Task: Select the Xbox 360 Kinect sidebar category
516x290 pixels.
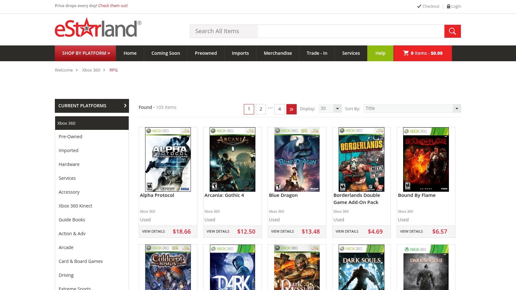Action: (x=75, y=206)
